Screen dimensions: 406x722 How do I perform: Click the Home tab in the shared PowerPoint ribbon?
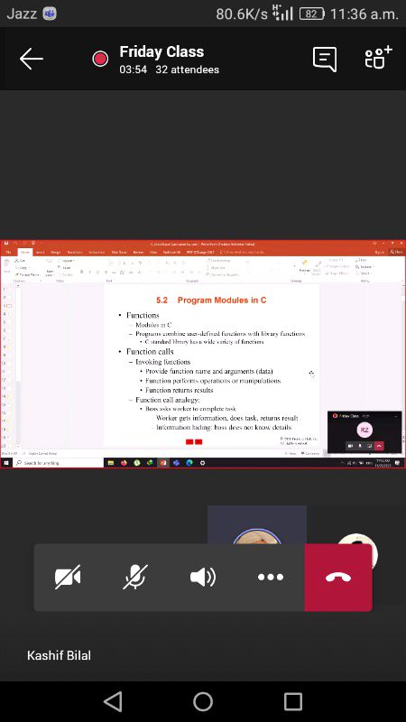[25, 253]
